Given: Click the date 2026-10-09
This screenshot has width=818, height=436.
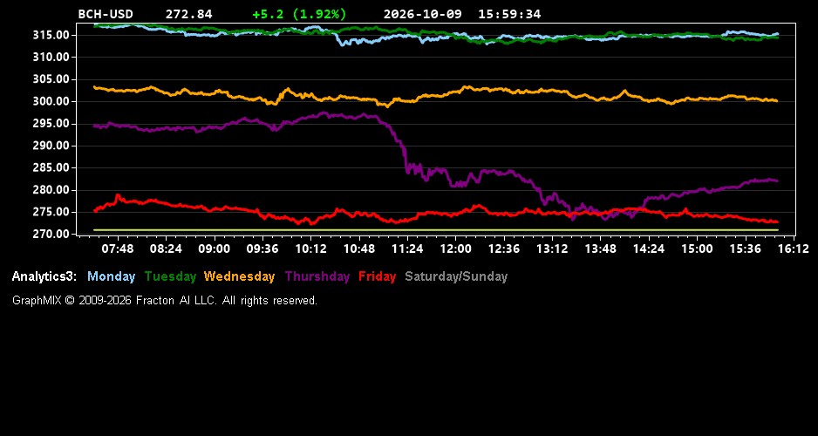Looking at the screenshot, I should click(423, 15).
